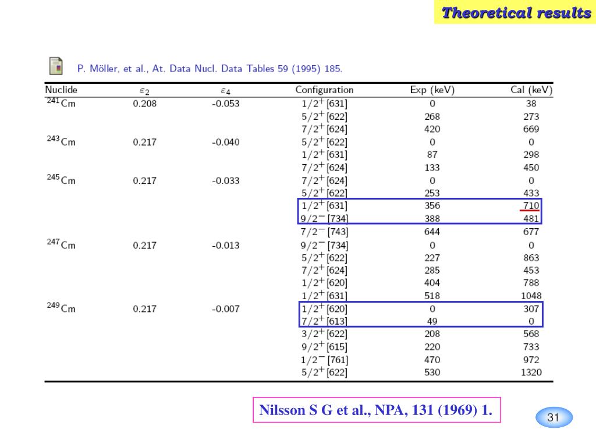Click the Exp value 87
This screenshot has width=596, height=447.
(432, 155)
